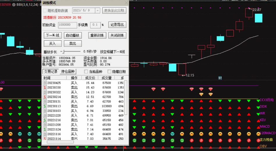Click the WR indicator label
276x151 pixels.
coord(262,113)
